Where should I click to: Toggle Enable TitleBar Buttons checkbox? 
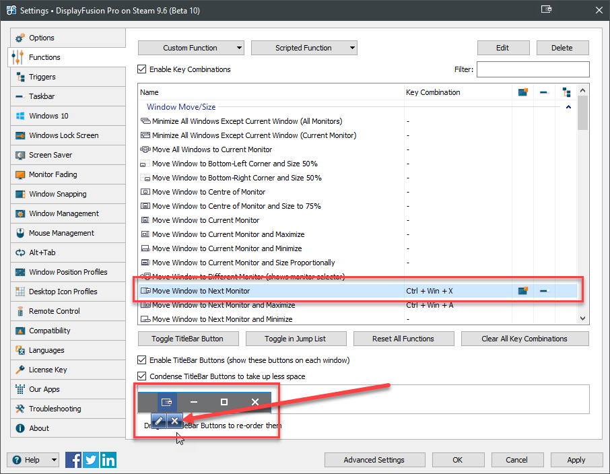click(x=142, y=360)
